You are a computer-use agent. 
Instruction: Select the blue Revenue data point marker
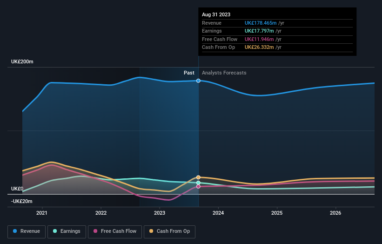[198, 81]
